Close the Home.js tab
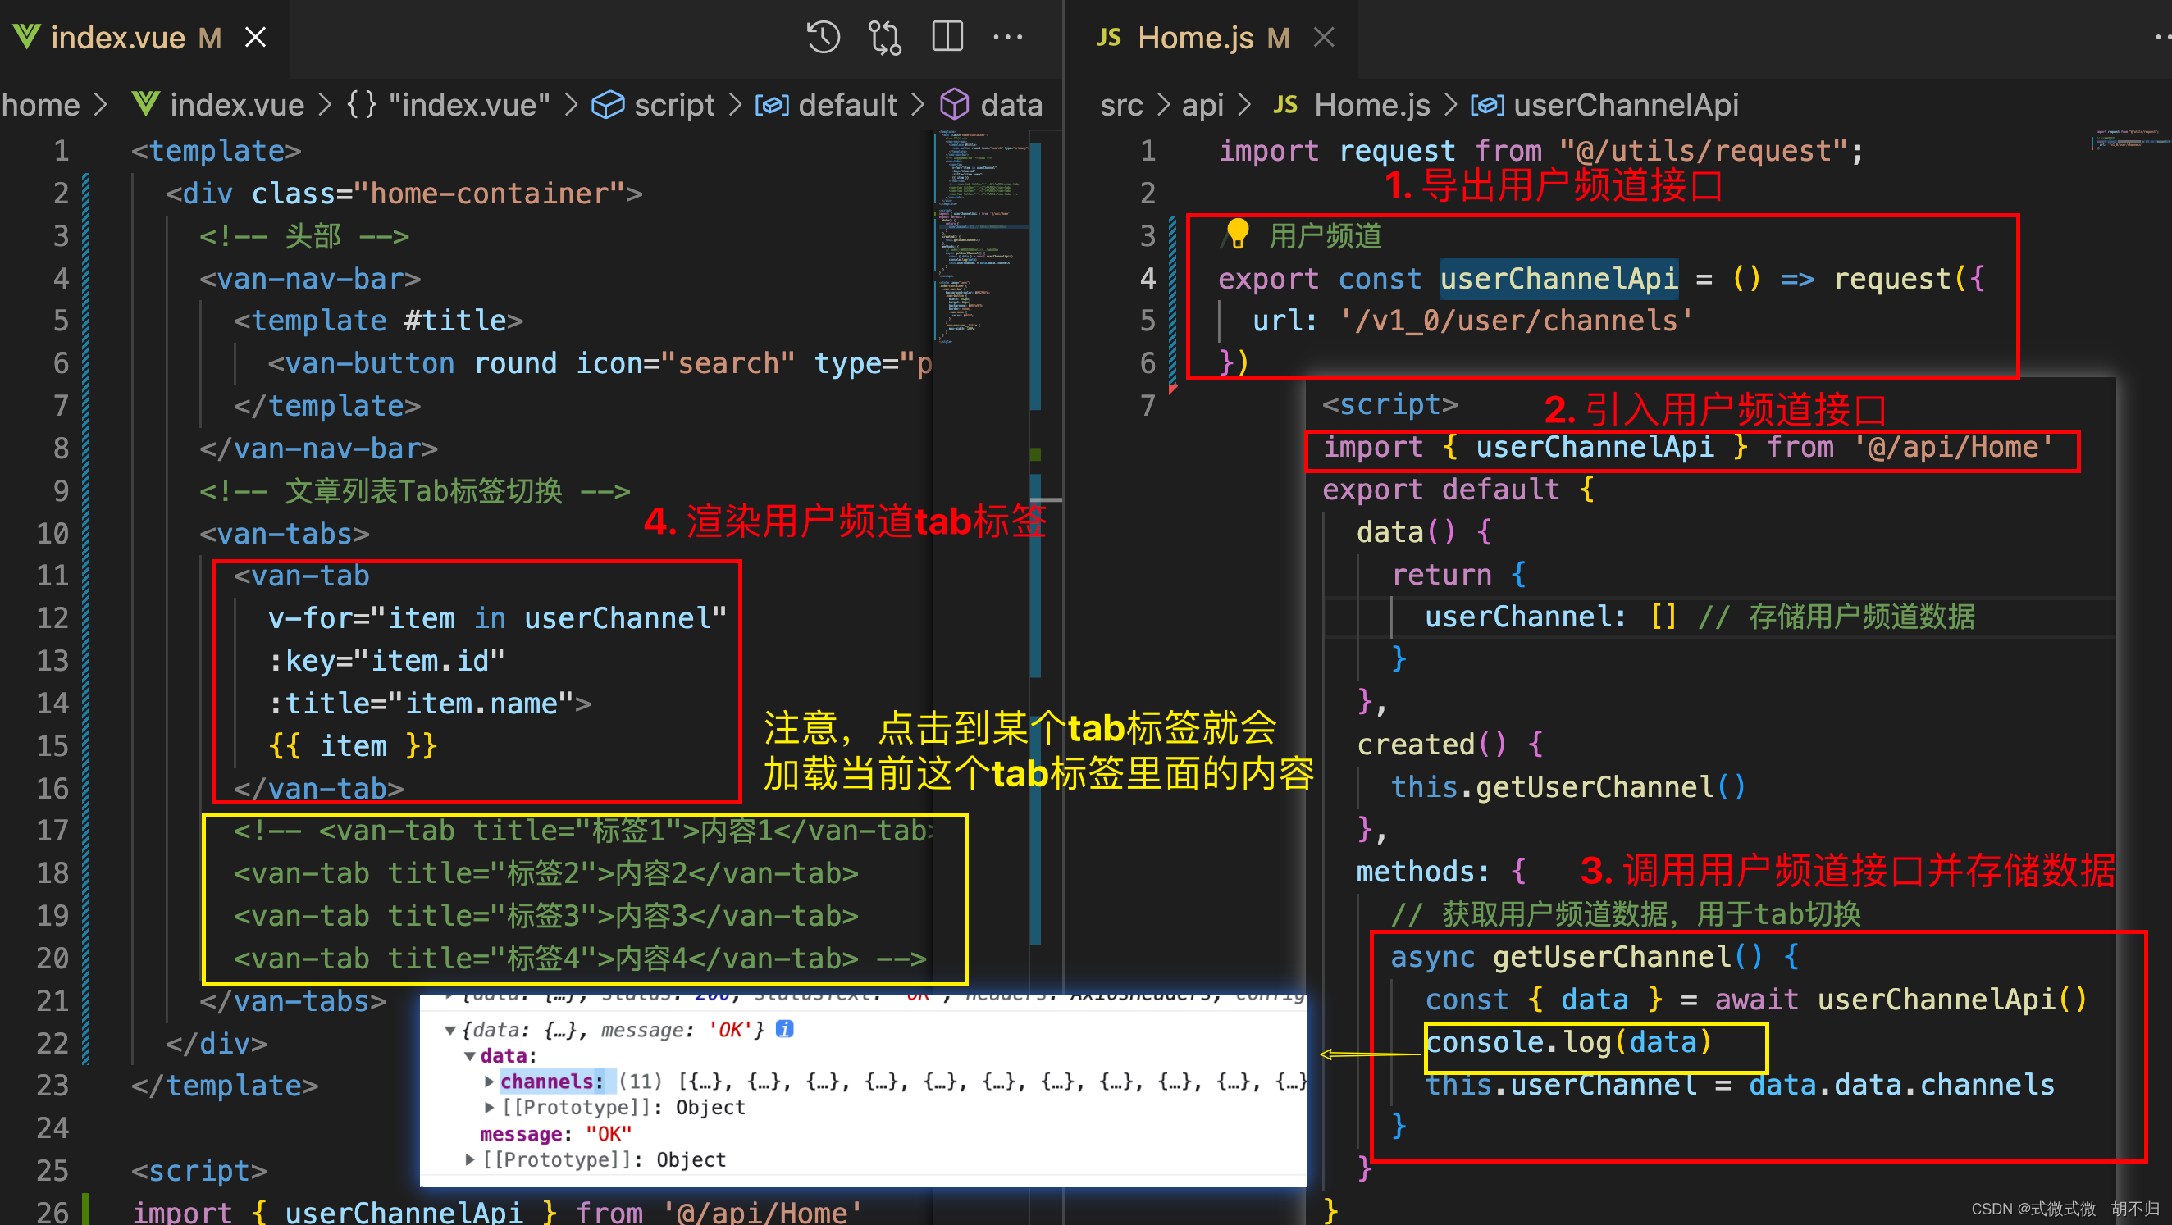This screenshot has height=1225, width=2172. click(x=1324, y=37)
